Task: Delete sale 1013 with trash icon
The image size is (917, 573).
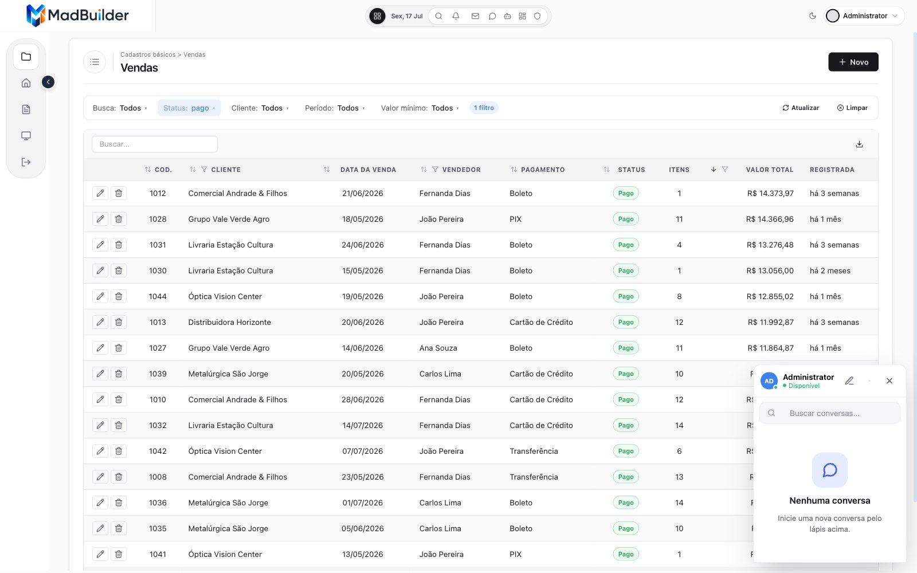Action: 119,322
